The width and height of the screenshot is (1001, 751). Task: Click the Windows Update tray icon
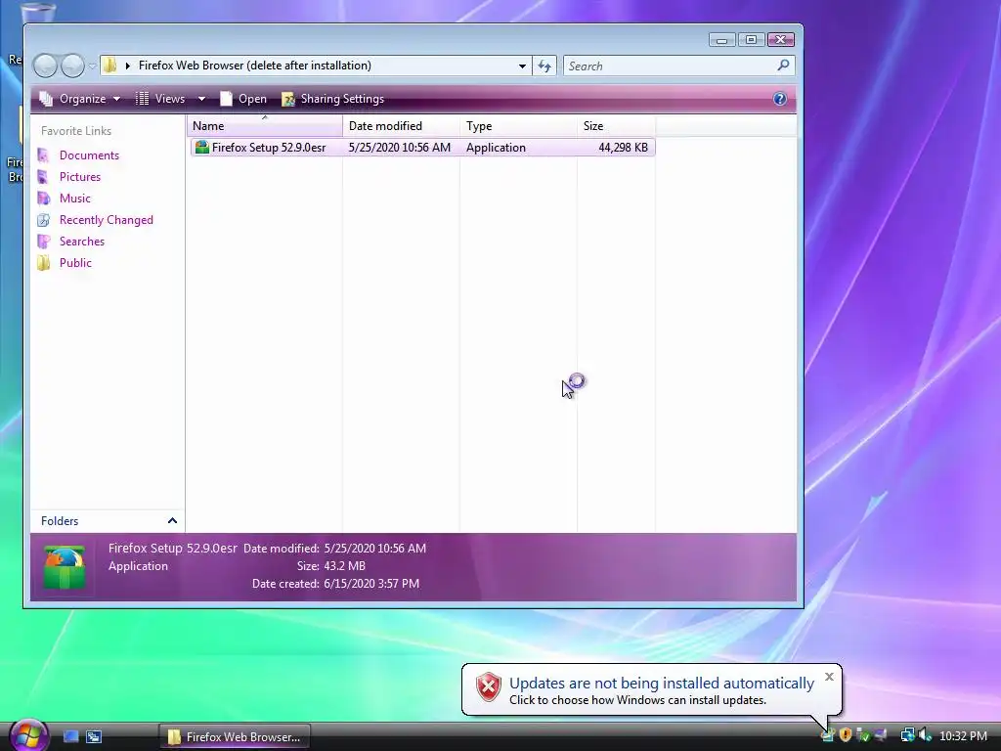point(827,735)
